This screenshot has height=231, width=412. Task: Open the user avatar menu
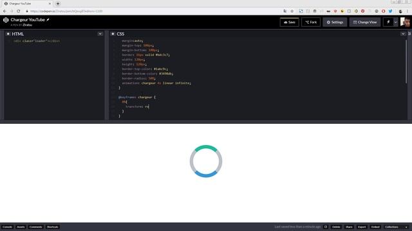point(405,22)
